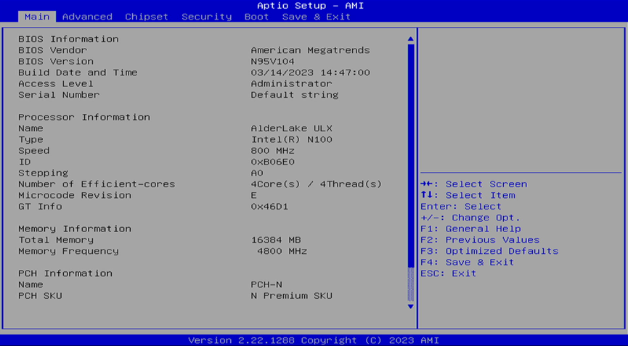The height and width of the screenshot is (346, 628).
Task: Click the AlderLake ULX value
Action: pyautogui.click(x=292, y=128)
